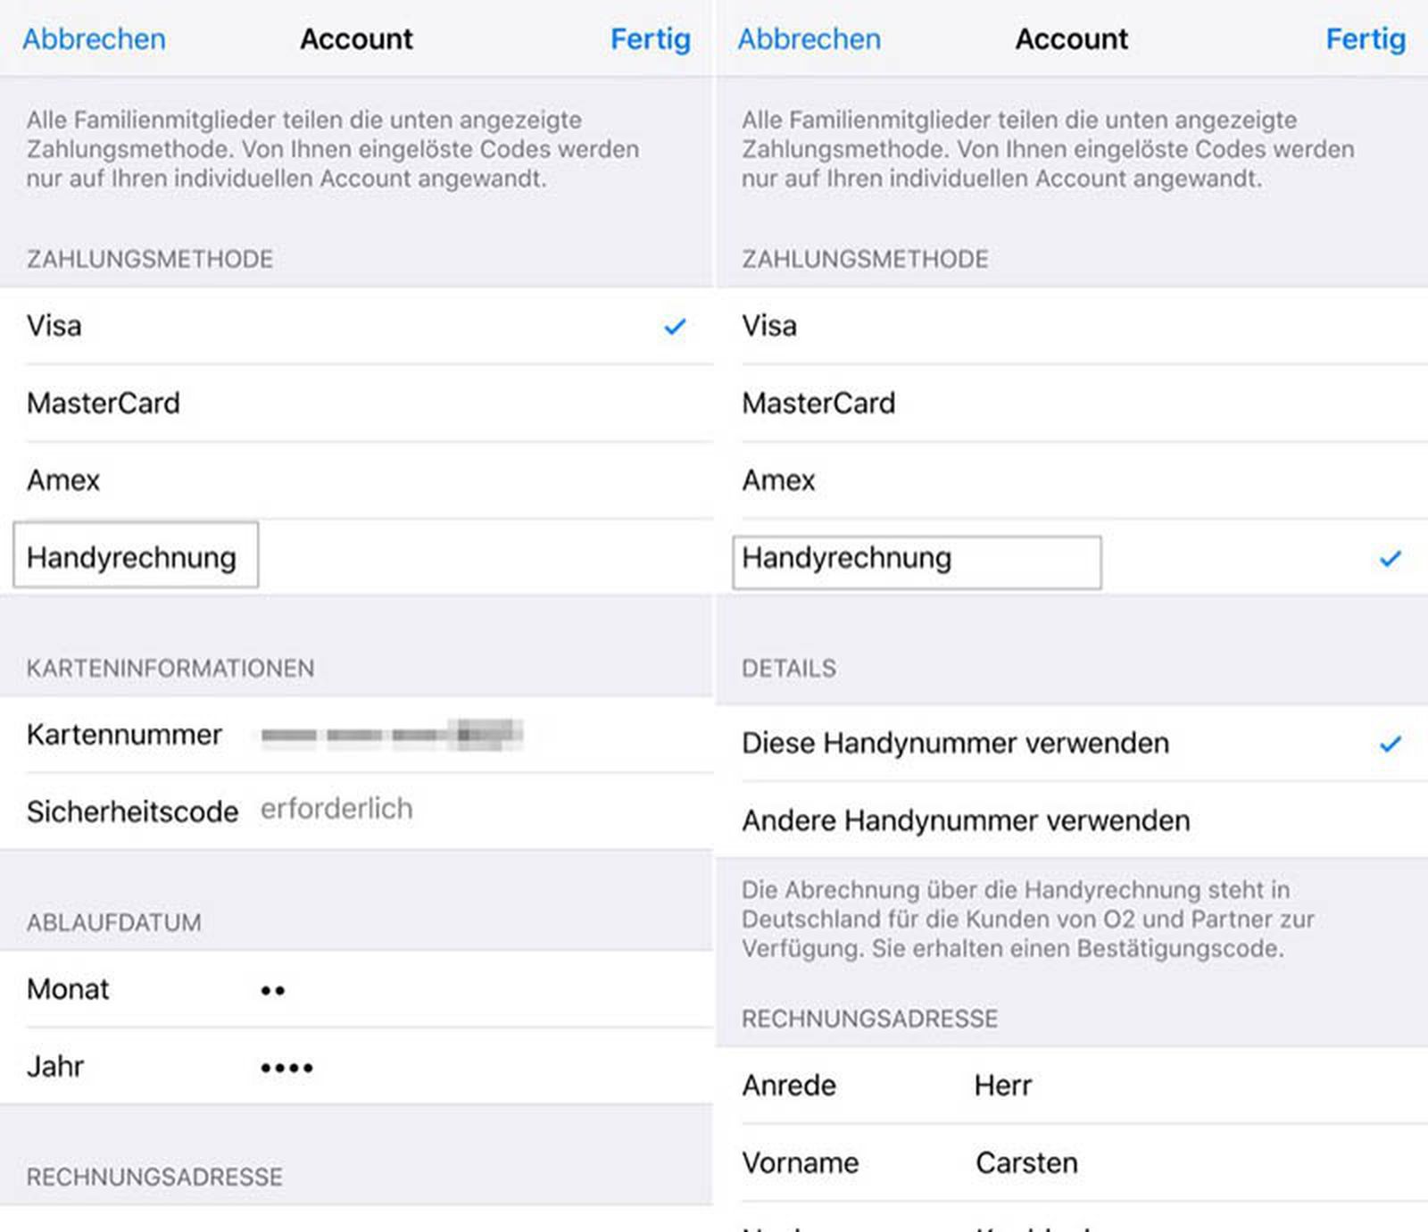
Task: Tap Fertig on the right screen
Action: [x=1366, y=38]
